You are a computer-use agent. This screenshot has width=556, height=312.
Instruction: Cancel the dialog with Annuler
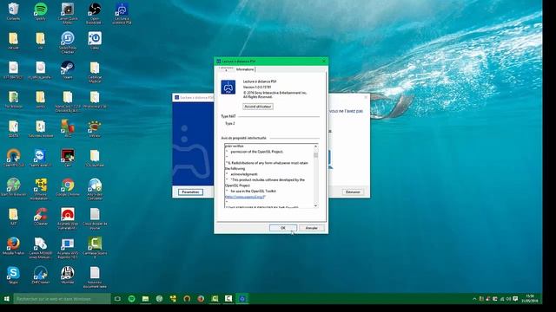pos(311,228)
